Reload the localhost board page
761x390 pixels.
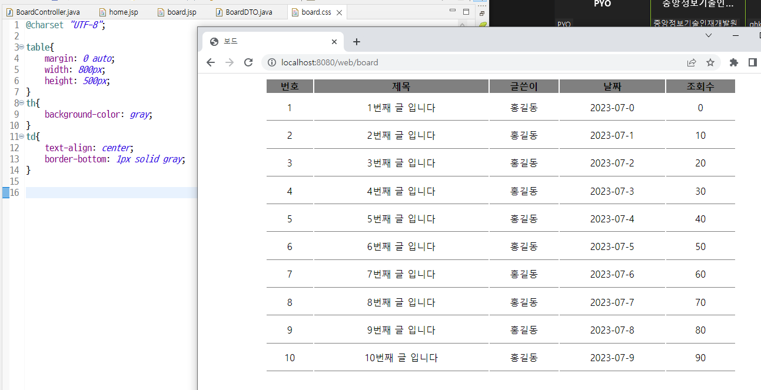248,62
